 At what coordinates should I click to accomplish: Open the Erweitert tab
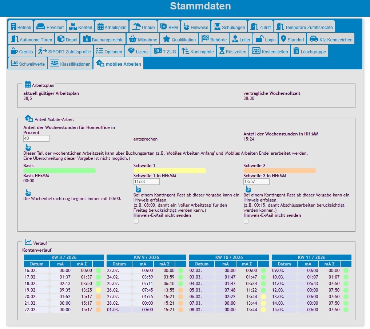pos(50,27)
